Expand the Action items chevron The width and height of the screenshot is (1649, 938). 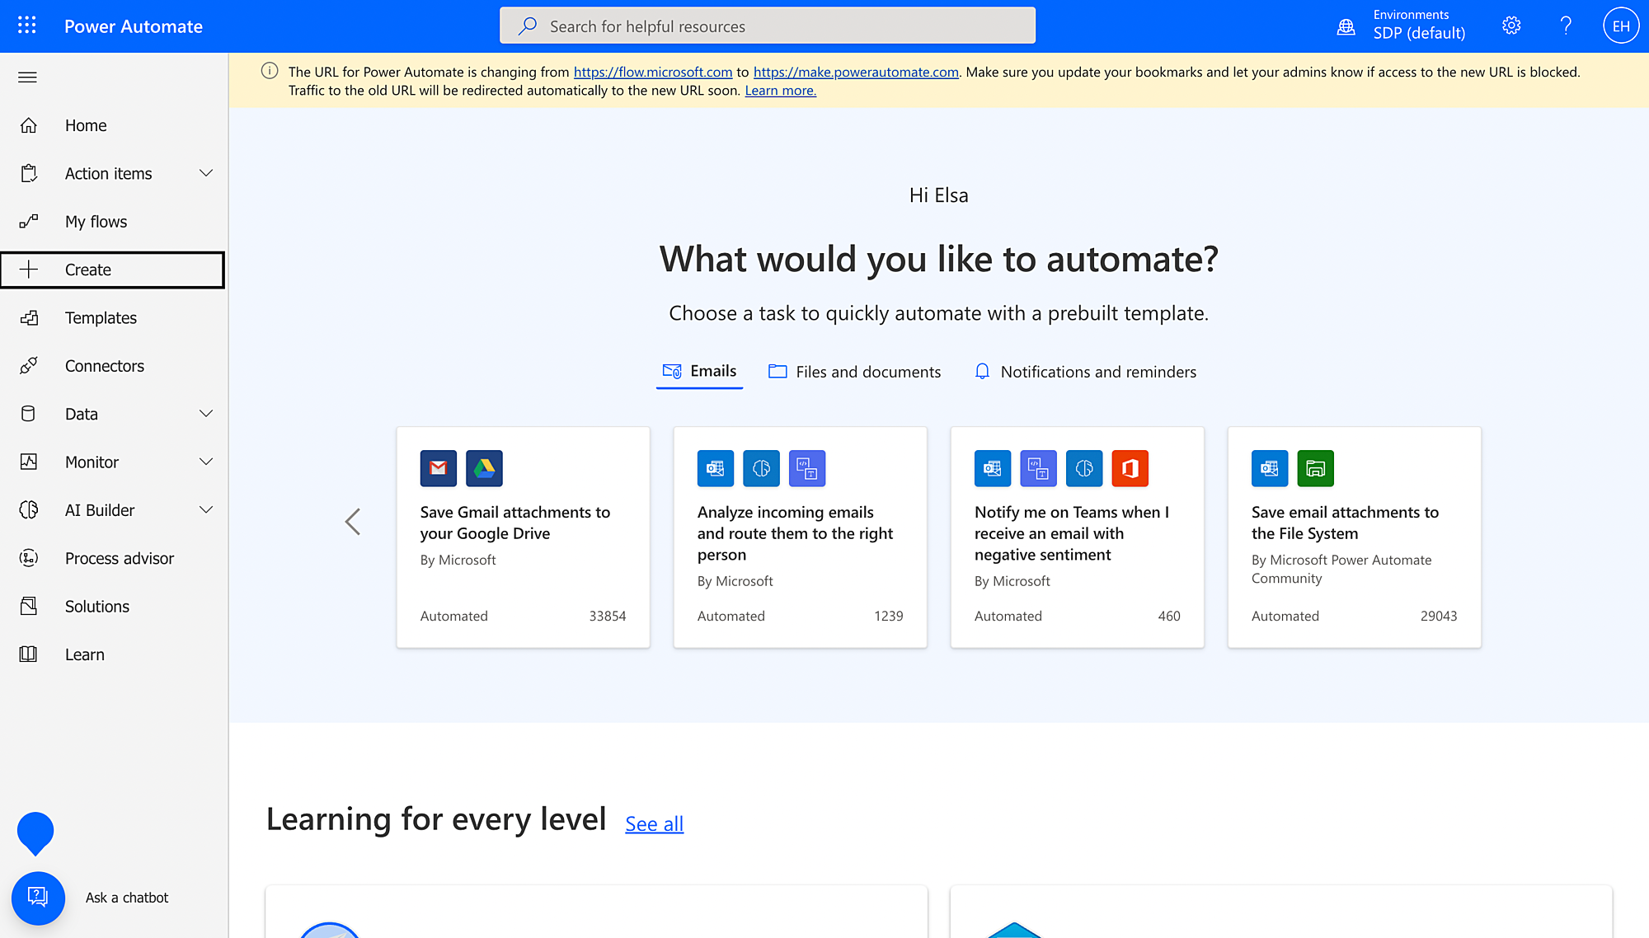click(206, 173)
